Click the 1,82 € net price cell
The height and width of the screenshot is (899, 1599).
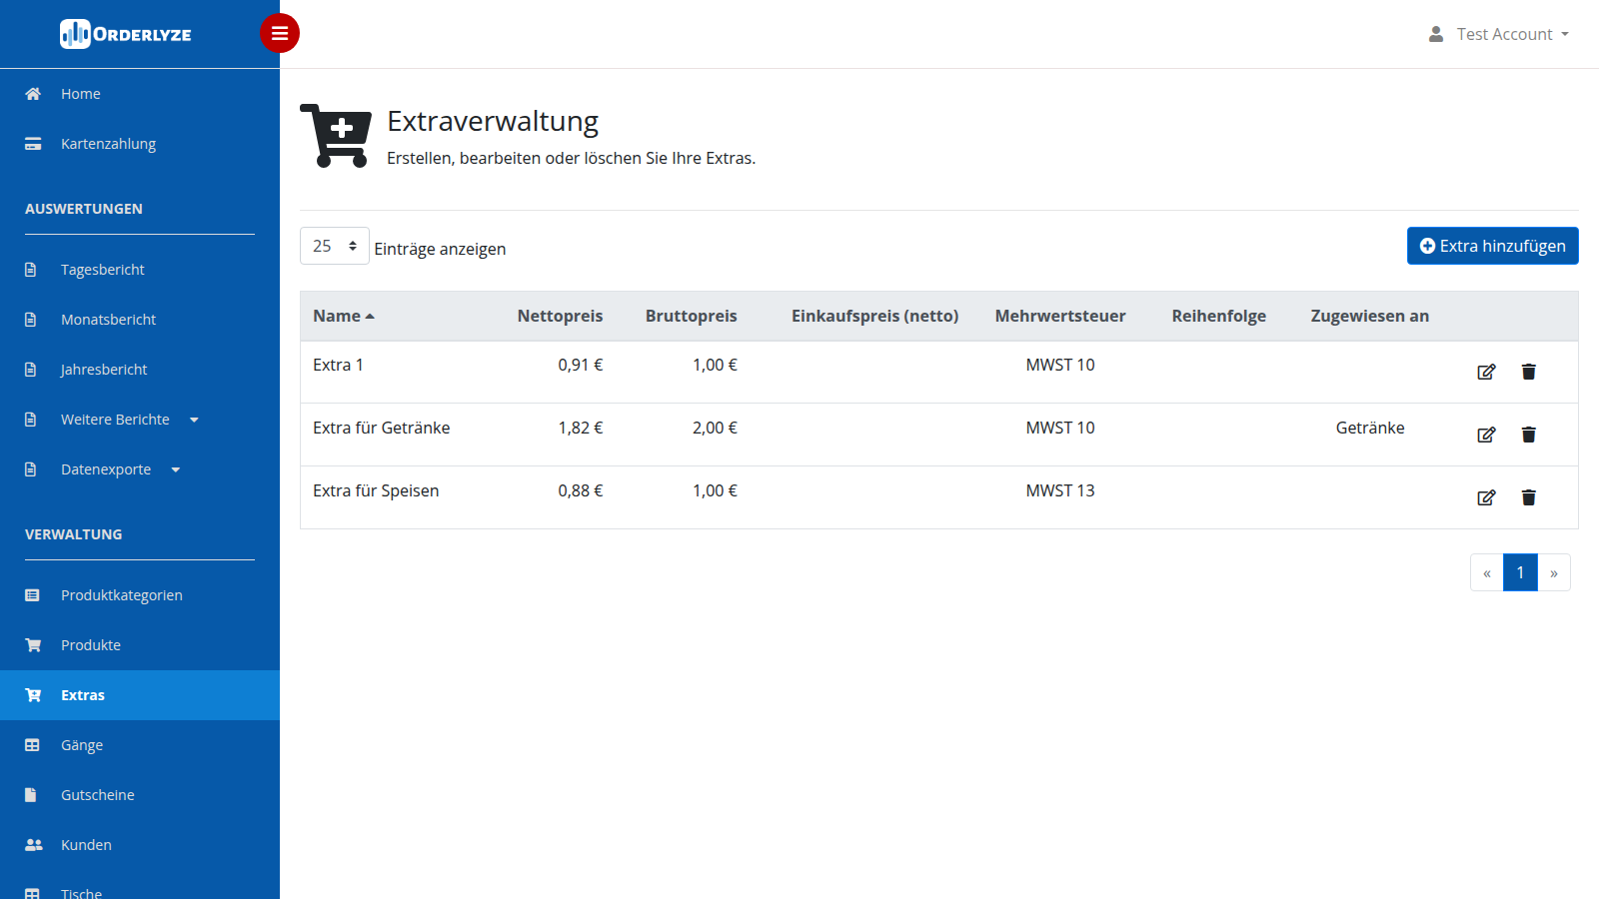point(581,428)
